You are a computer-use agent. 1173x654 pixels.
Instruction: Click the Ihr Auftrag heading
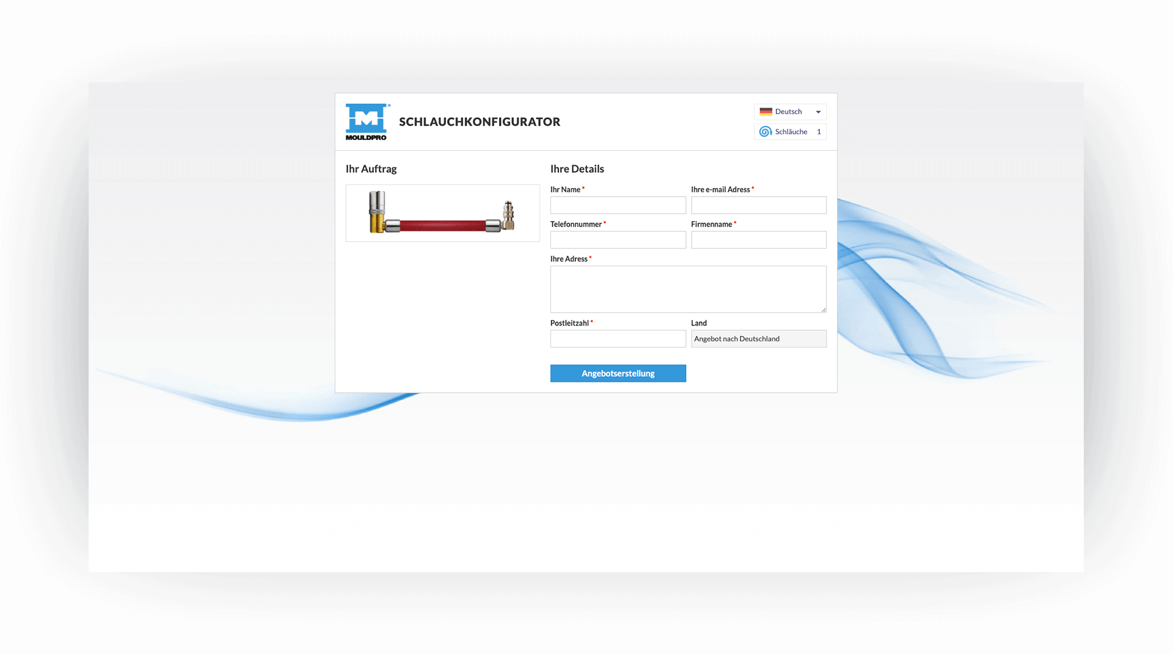click(x=371, y=169)
